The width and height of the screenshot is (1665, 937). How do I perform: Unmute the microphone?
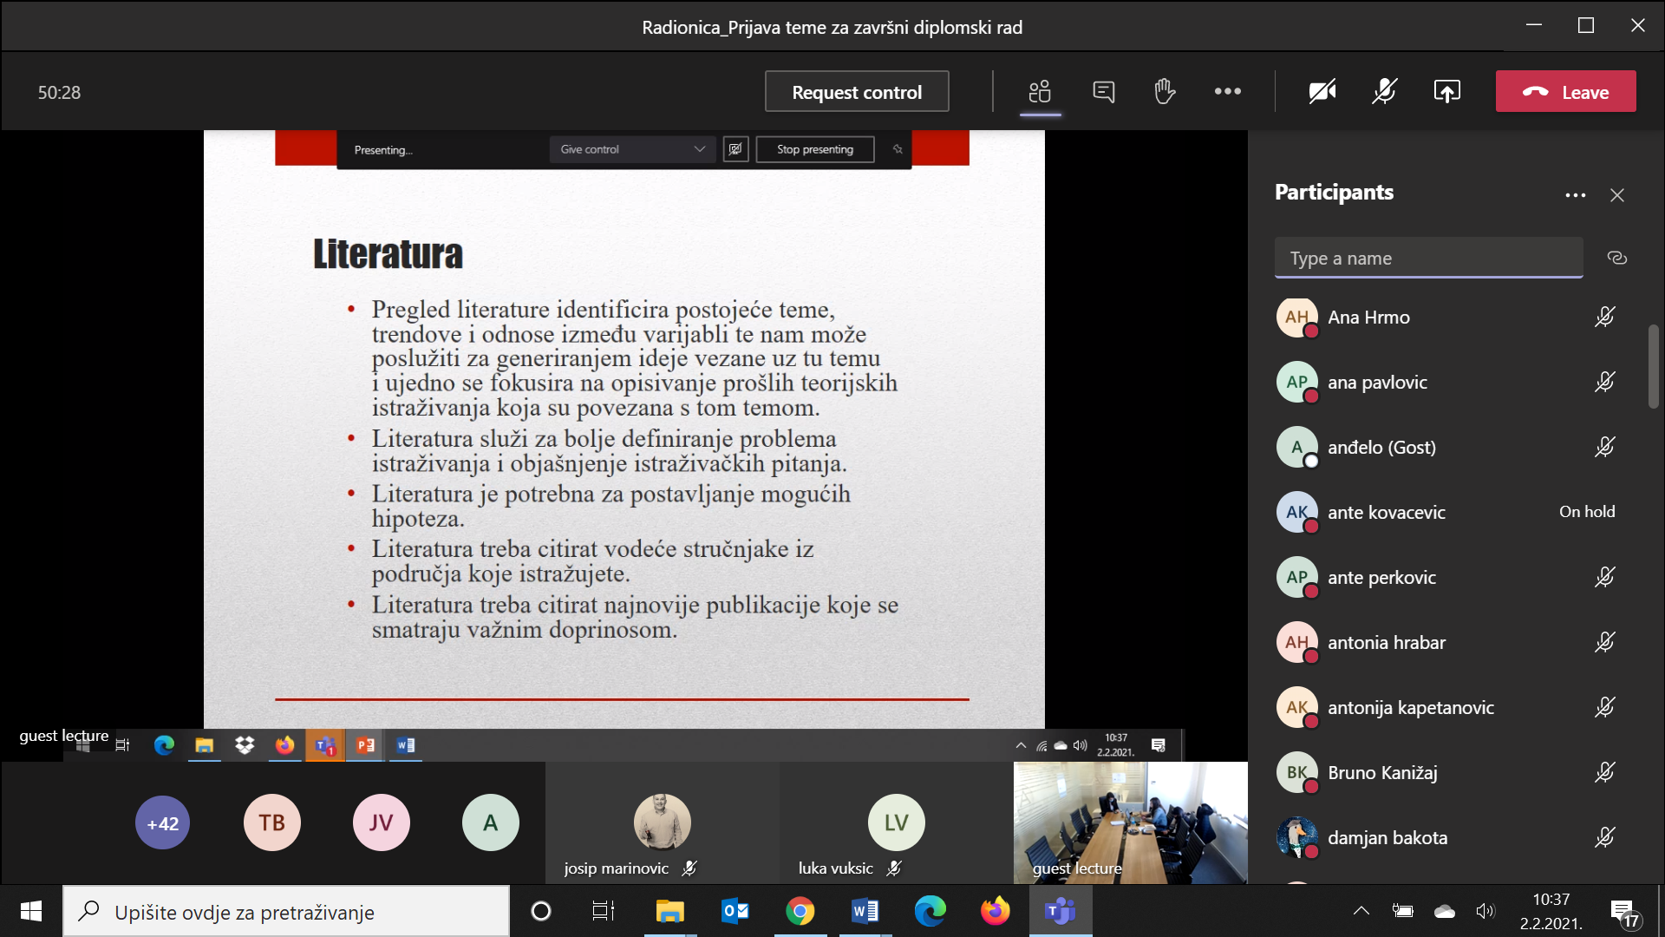click(1384, 91)
